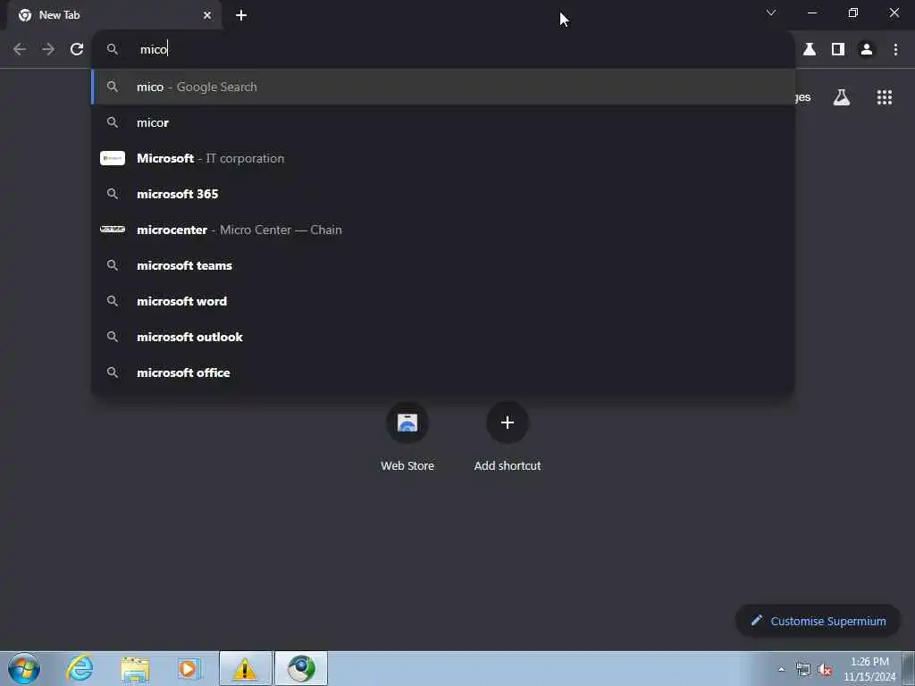Click the toolbar experiments flask icon
This screenshot has width=915, height=686.
[x=810, y=50]
